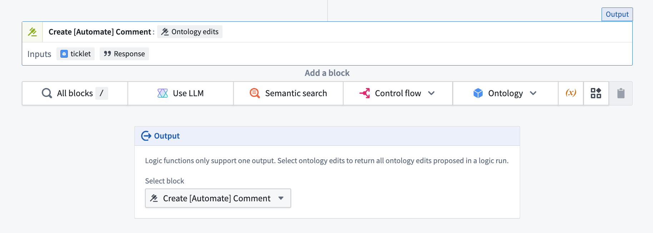This screenshot has width=653, height=233.
Task: Toggle the Ontology edits output chip
Action: tap(190, 32)
